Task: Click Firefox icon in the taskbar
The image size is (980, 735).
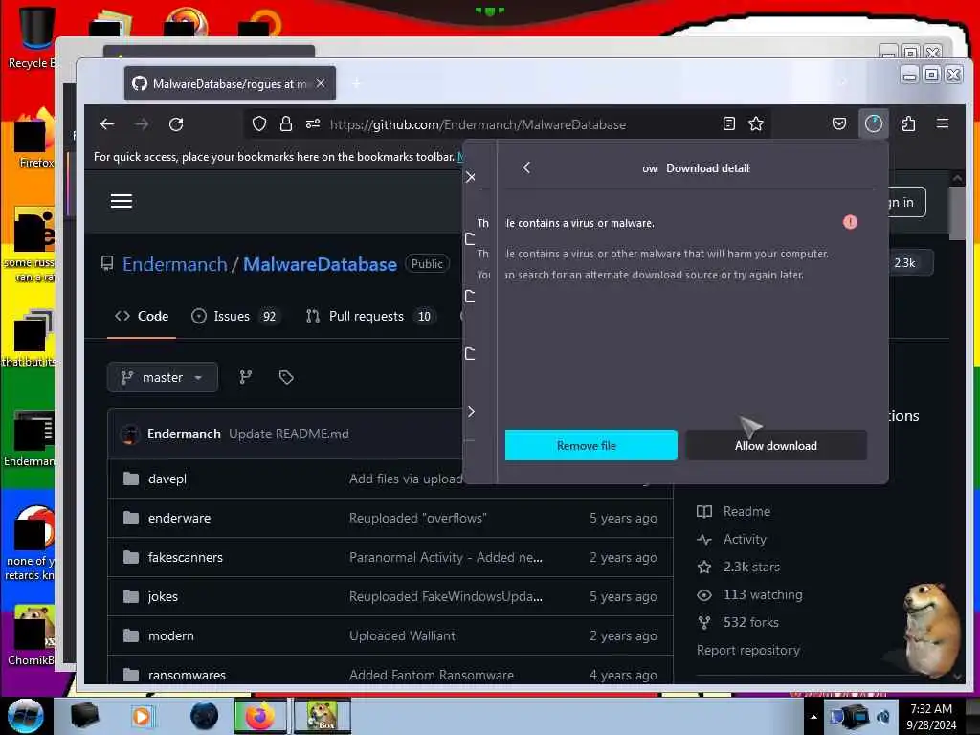Action: pos(260,716)
